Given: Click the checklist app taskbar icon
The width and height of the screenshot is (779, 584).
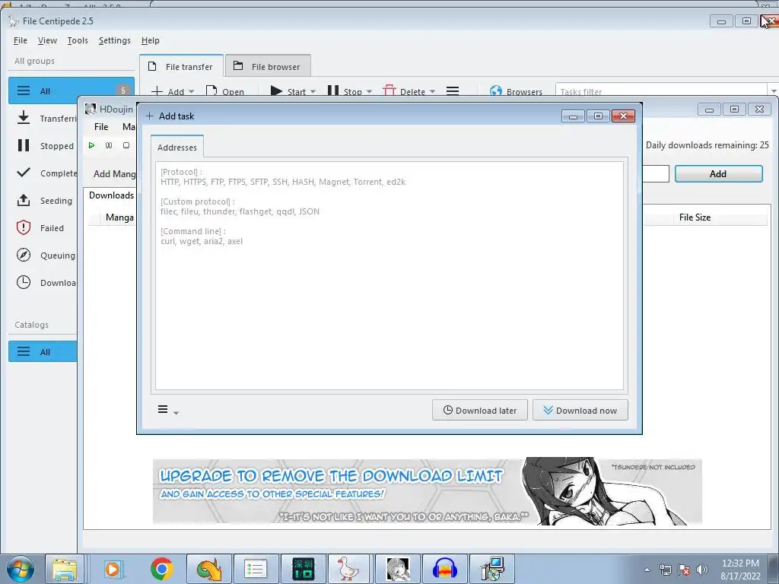Looking at the screenshot, I should (256, 569).
